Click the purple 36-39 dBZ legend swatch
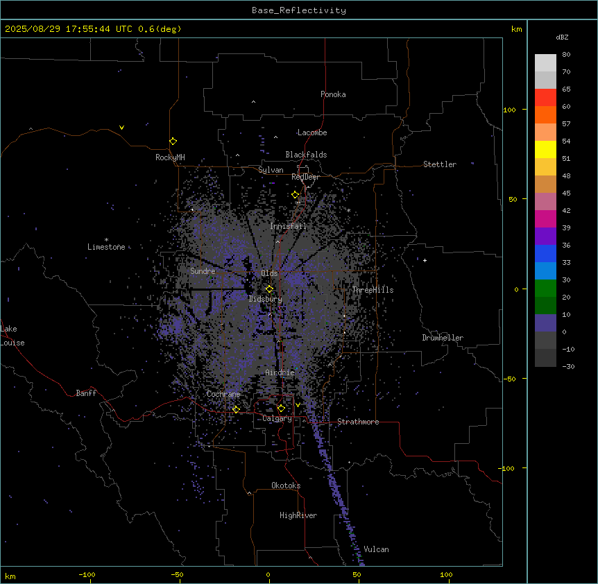Screen dimensions: 598x584 click(545, 236)
